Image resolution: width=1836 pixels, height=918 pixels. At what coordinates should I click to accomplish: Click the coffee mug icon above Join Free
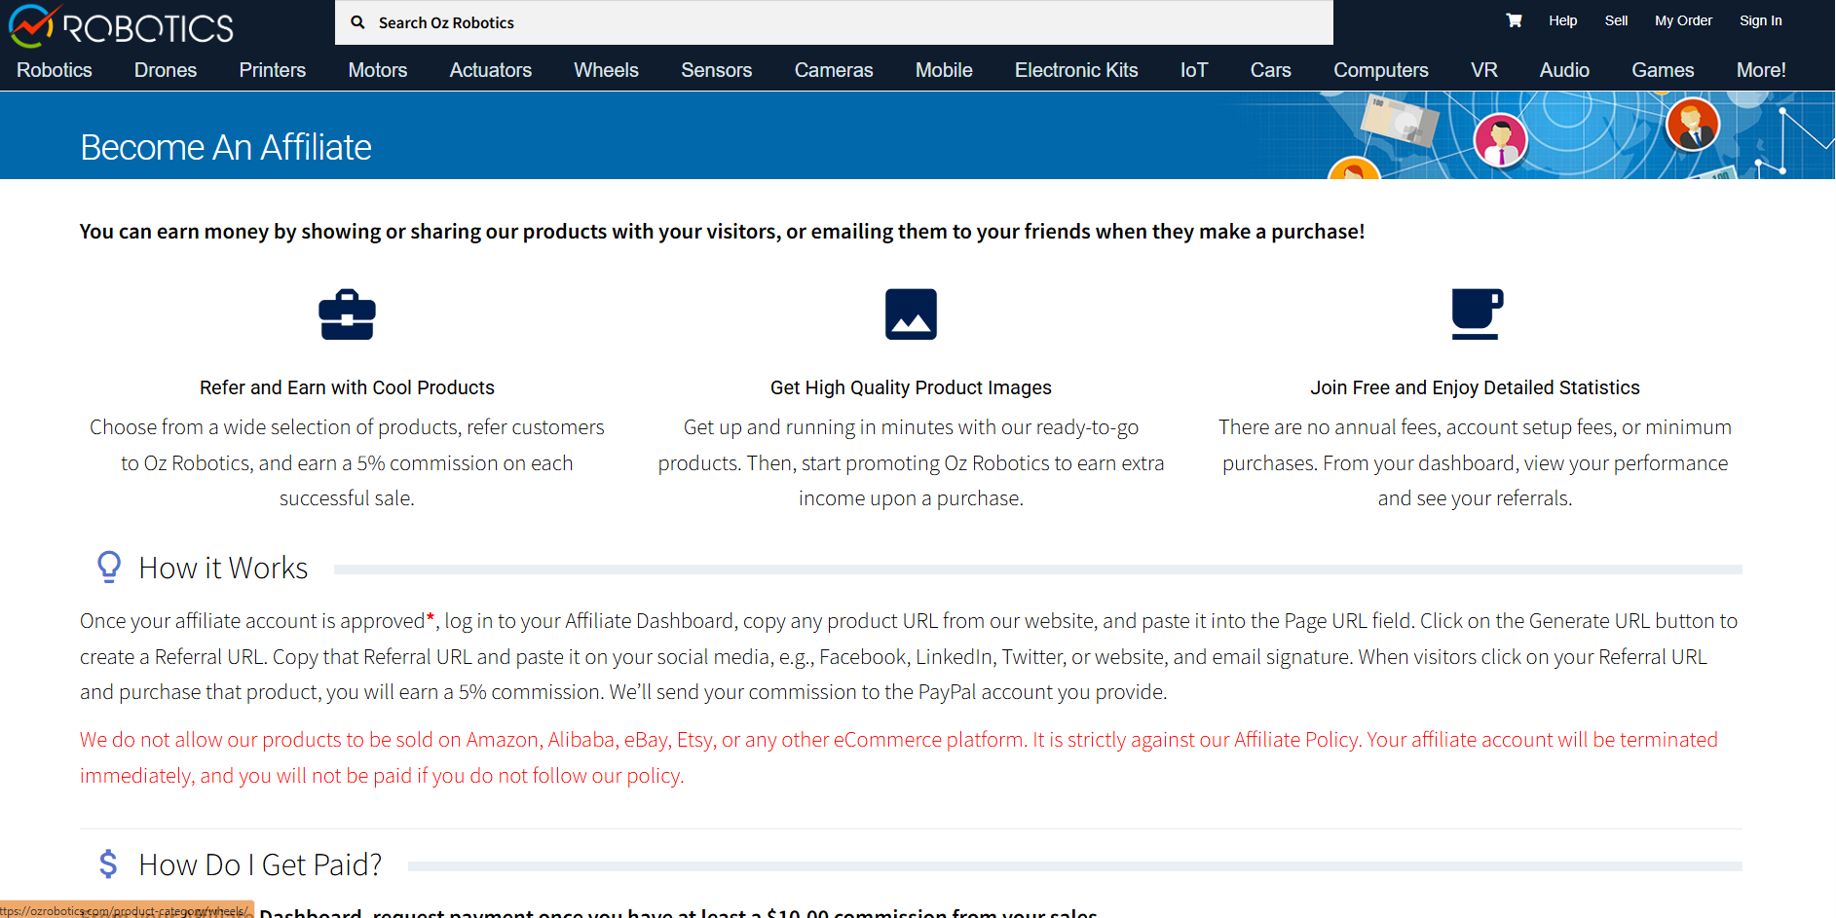[x=1476, y=313]
